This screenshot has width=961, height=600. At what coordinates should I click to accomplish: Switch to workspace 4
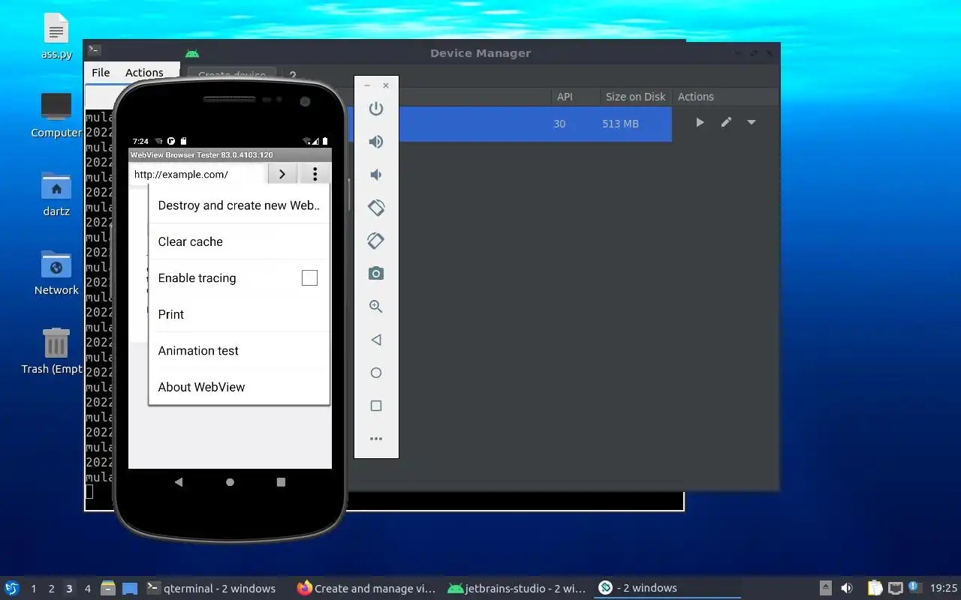tap(87, 589)
